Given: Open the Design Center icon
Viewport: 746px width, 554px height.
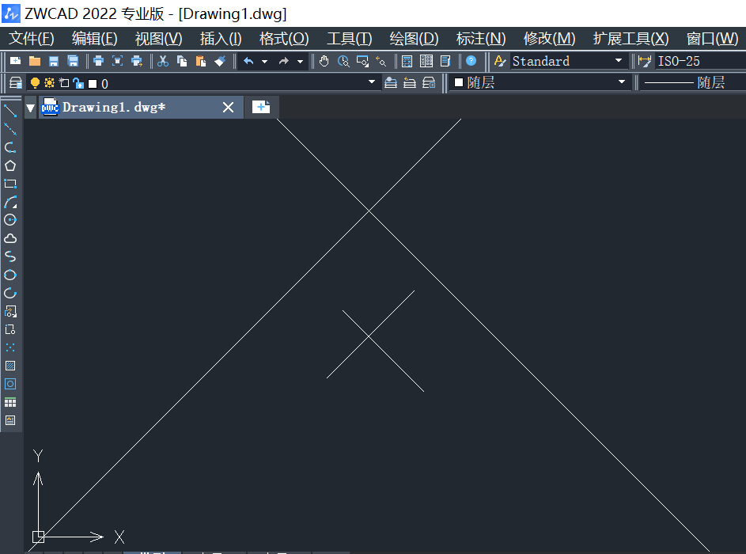Looking at the screenshot, I should point(426,61).
